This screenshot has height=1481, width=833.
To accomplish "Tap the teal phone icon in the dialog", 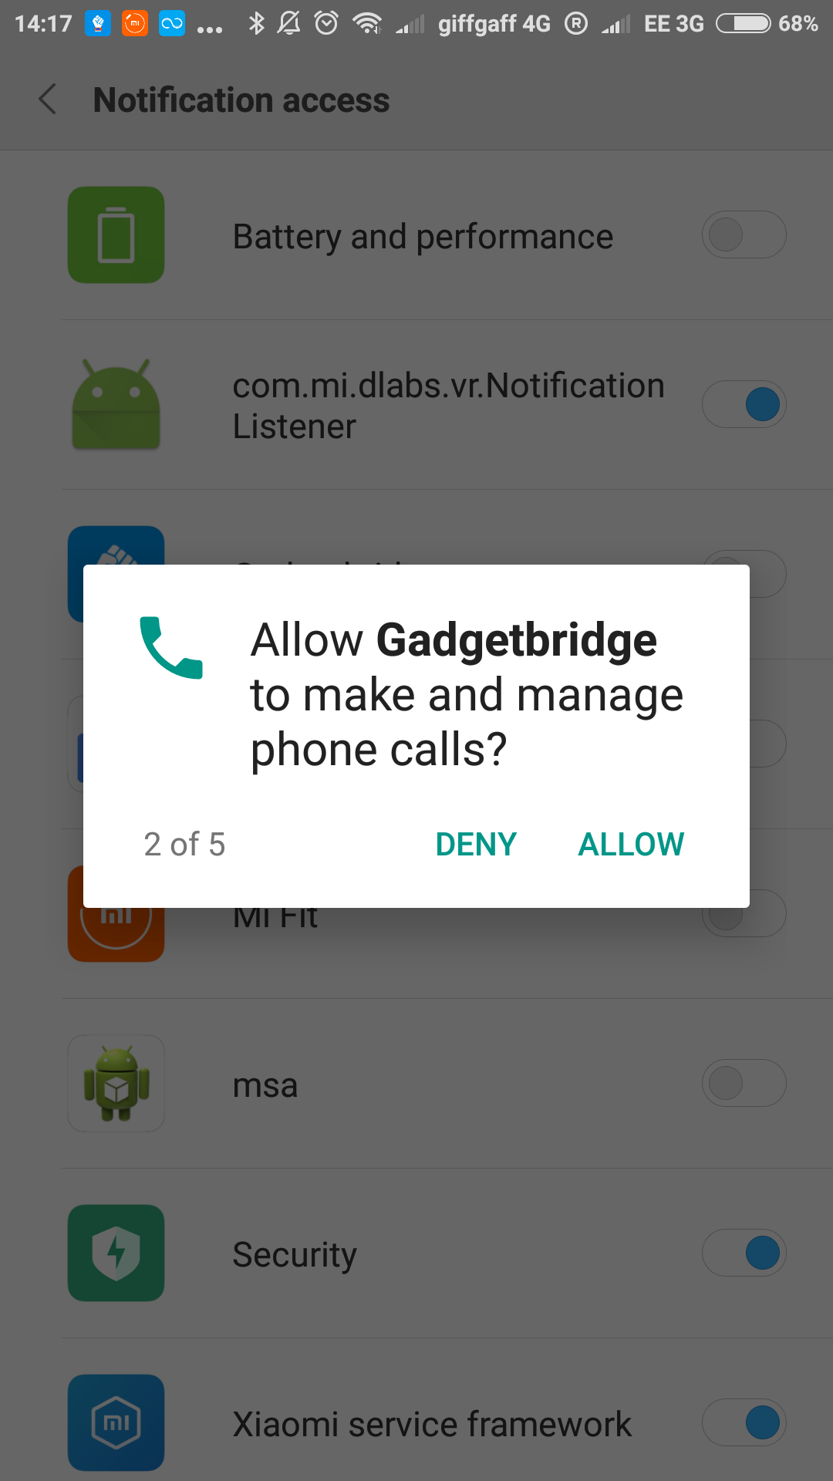I will 171,647.
